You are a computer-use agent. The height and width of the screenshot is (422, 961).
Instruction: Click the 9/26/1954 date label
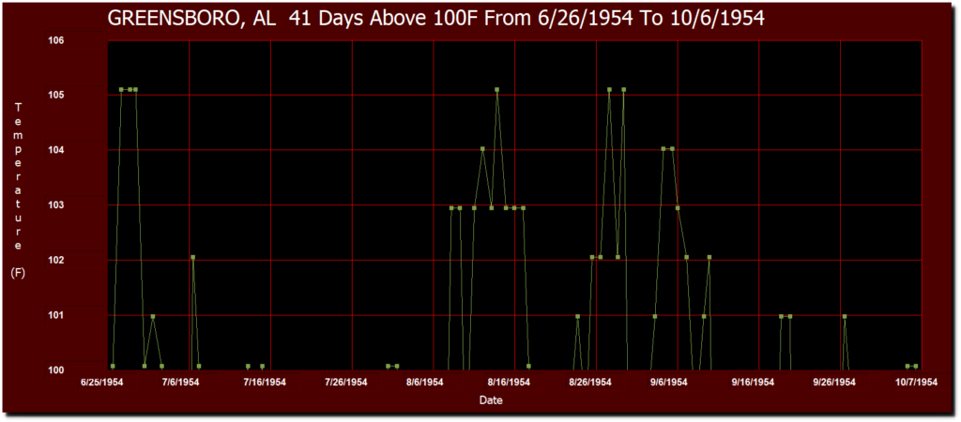pos(834,383)
